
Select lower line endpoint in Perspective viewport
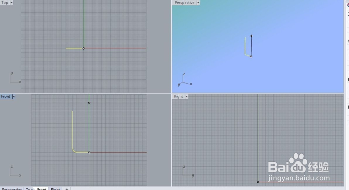click(x=251, y=56)
